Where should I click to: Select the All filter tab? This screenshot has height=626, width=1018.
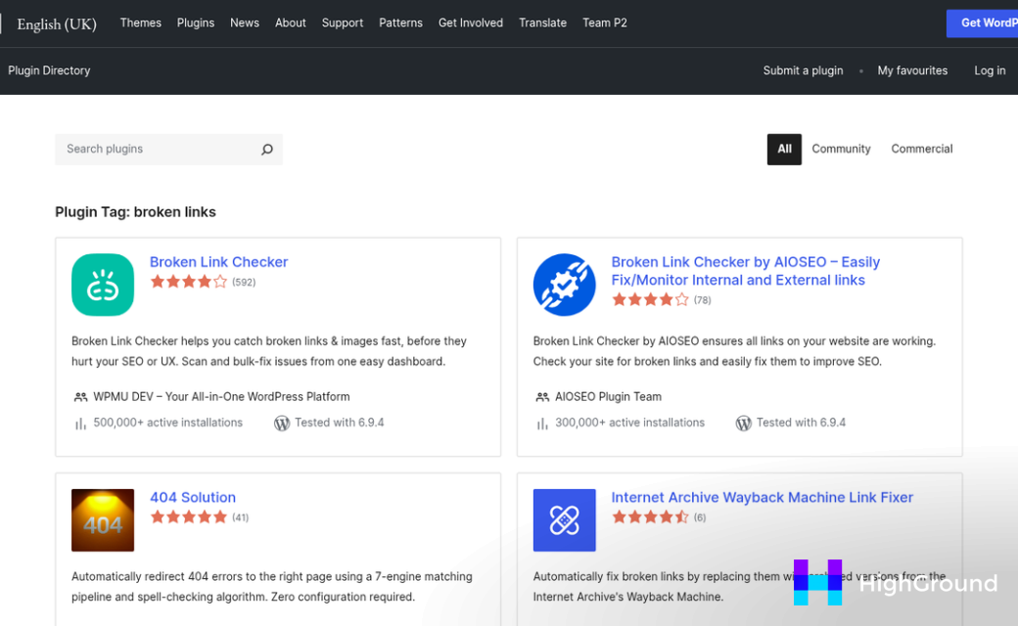(784, 149)
